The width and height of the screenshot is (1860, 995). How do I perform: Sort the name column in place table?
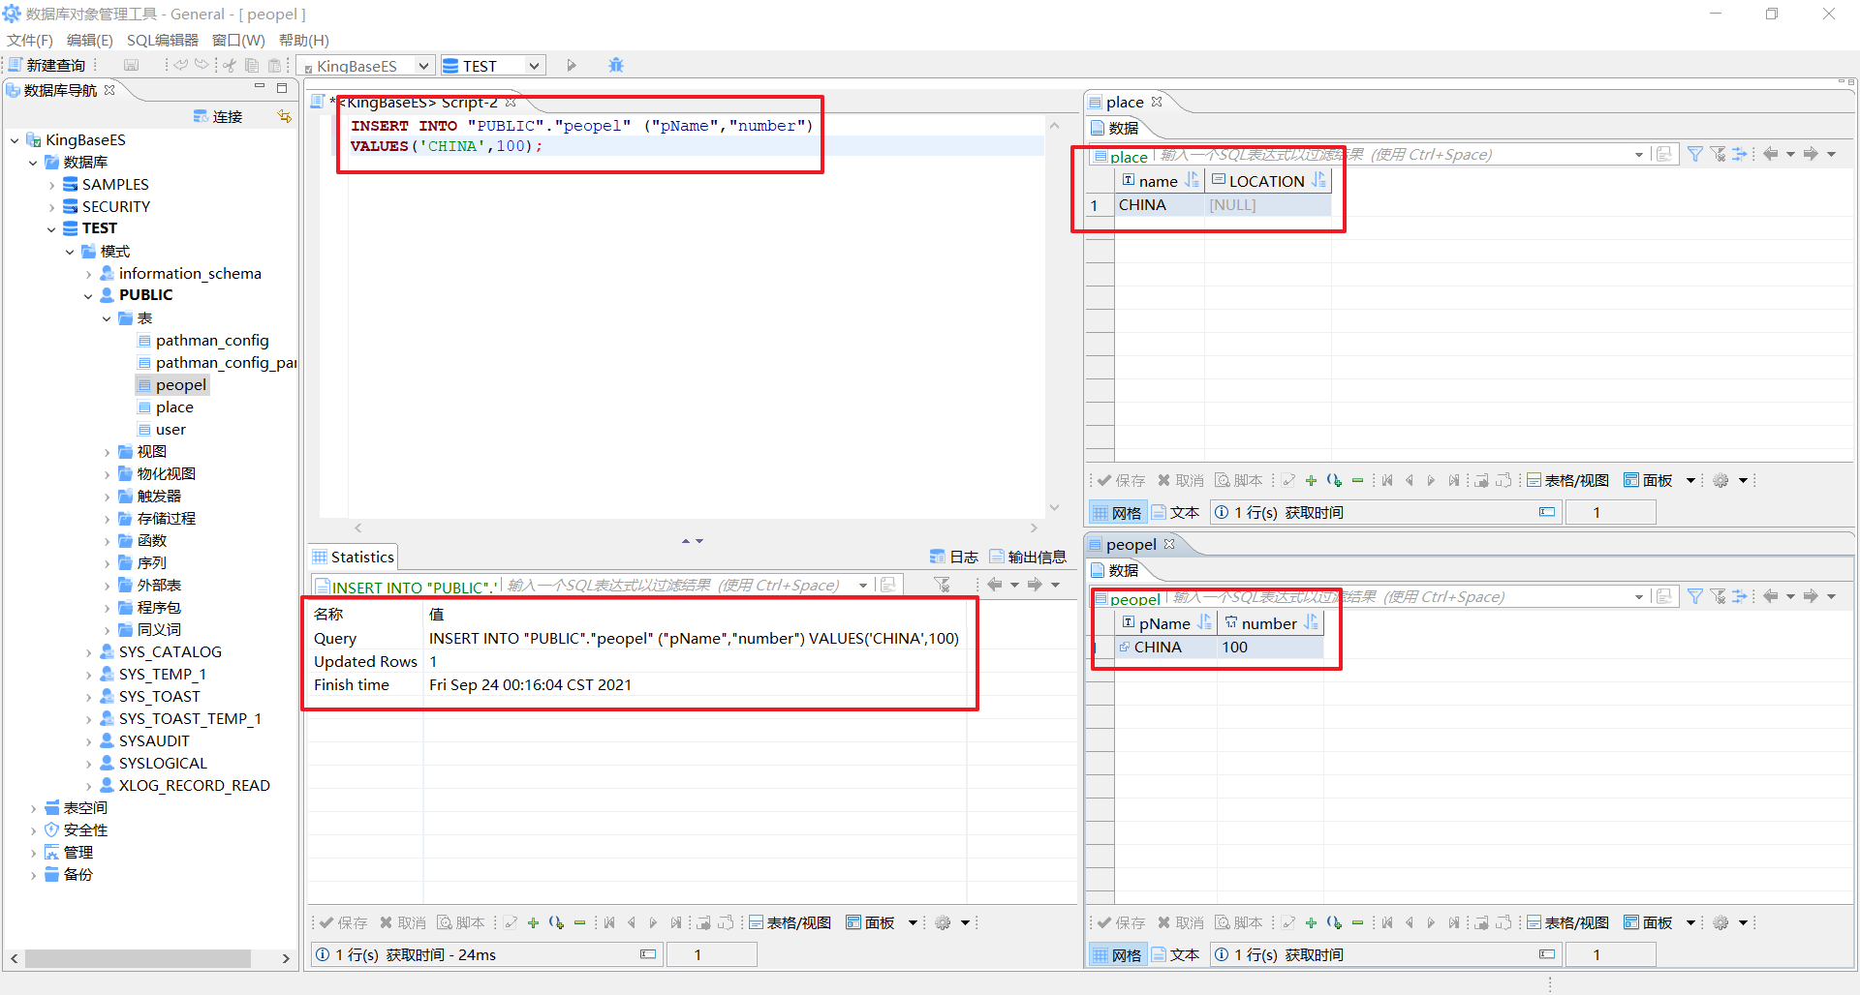click(x=1192, y=180)
